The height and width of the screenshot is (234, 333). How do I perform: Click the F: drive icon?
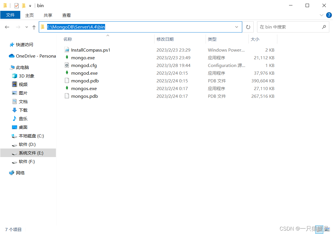(x=15, y=162)
